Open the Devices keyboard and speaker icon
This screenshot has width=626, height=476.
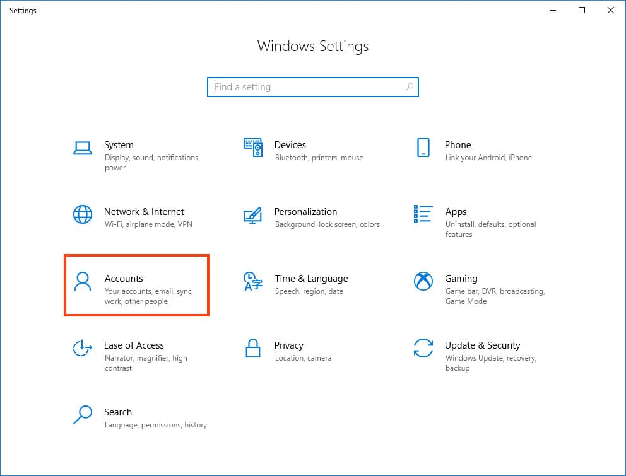pyautogui.click(x=253, y=148)
